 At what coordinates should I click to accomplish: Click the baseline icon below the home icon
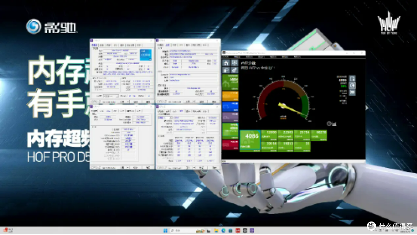pos(226,70)
